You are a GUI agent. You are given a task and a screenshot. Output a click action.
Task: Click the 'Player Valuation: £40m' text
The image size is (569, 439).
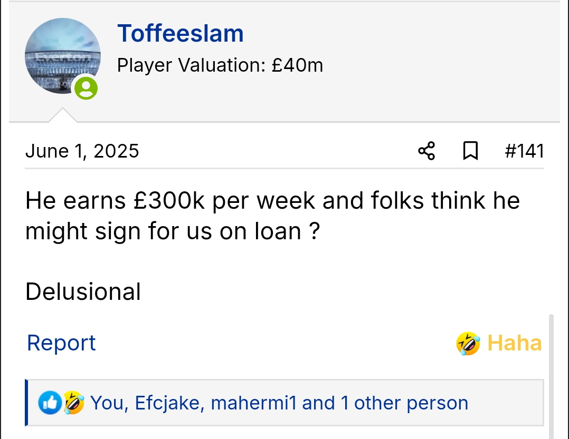click(x=220, y=65)
